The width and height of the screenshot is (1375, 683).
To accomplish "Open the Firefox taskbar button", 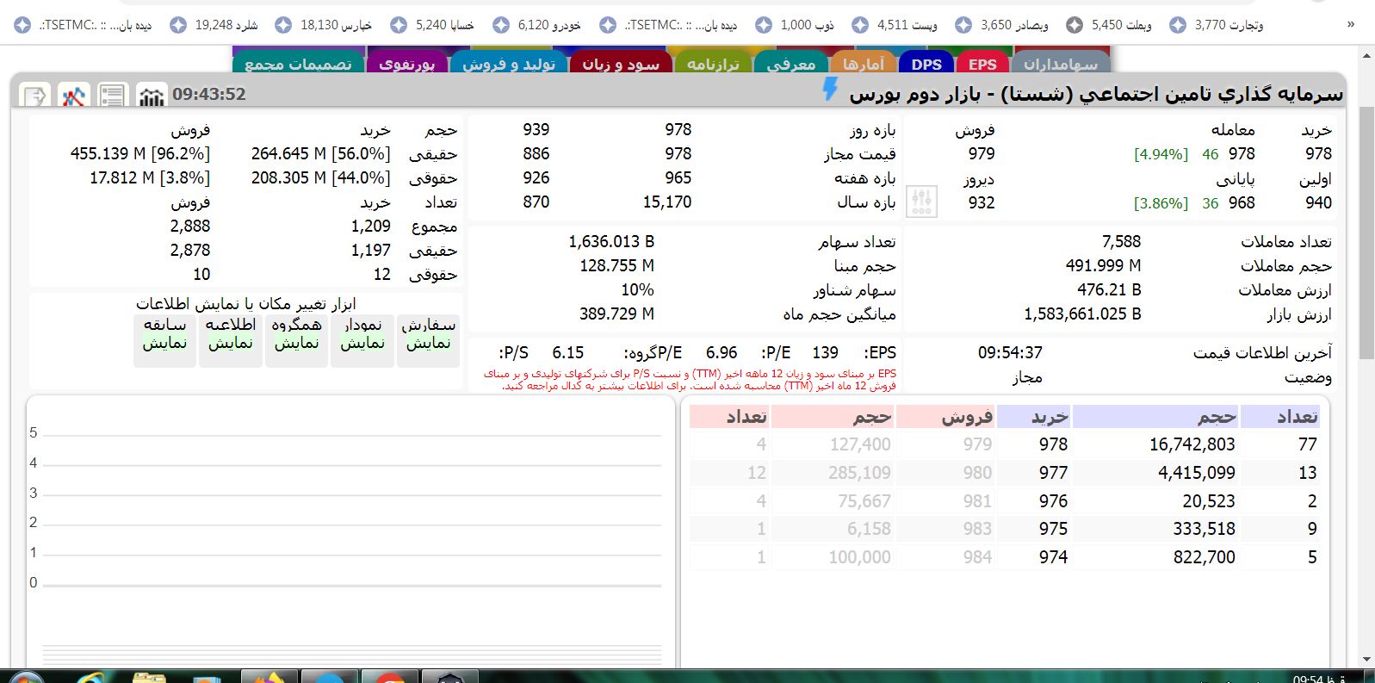I will (x=269, y=677).
